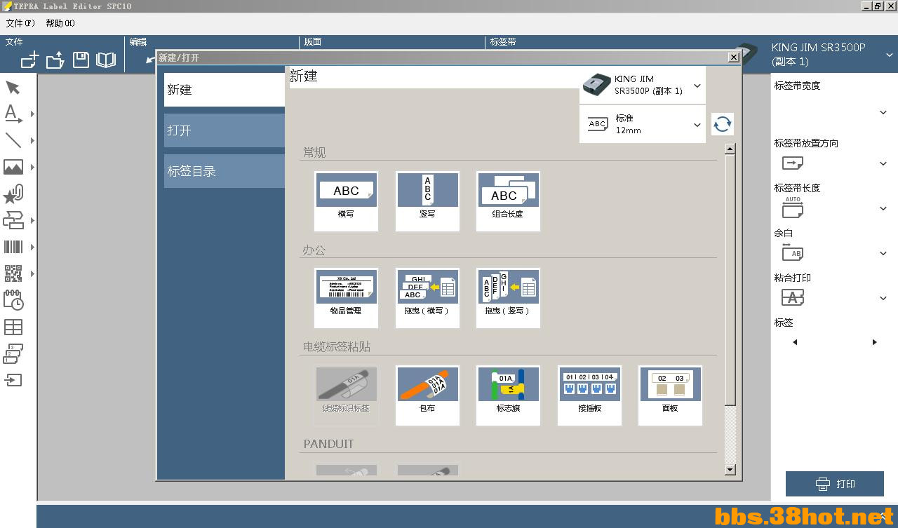Expand the 余白 margin dropdown
Viewport: 898px width, 528px height.
[x=883, y=253]
